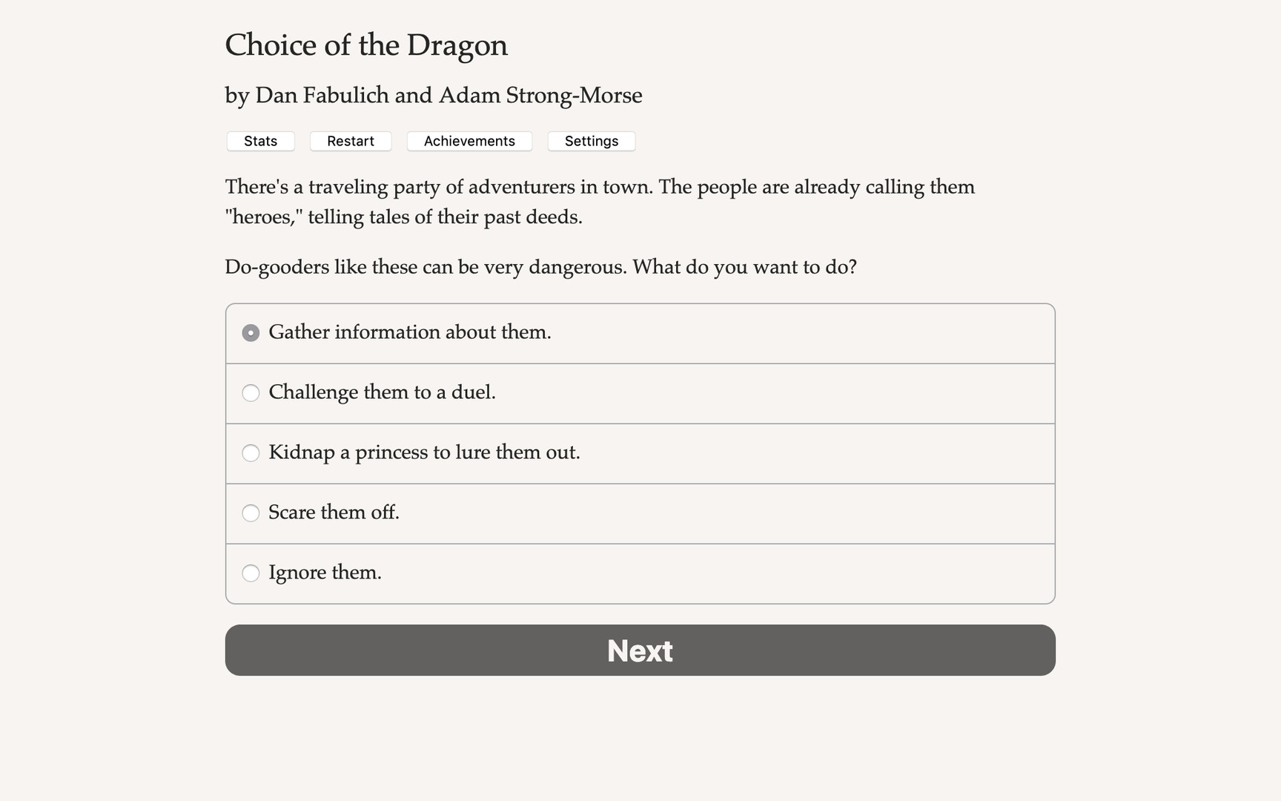Choose the "Kidnap a princess" option
Viewport: 1281px width, 801px height.
click(x=251, y=453)
